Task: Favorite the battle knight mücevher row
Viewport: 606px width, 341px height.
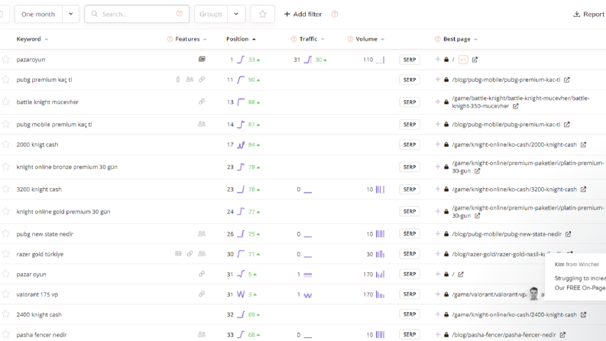Action: pyautogui.click(x=5, y=102)
